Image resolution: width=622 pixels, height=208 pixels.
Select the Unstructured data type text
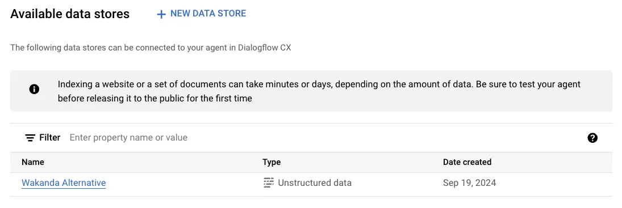315,182
